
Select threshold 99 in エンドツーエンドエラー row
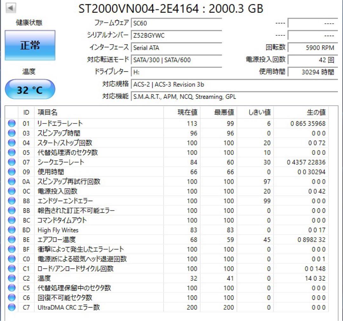[x=267, y=201]
